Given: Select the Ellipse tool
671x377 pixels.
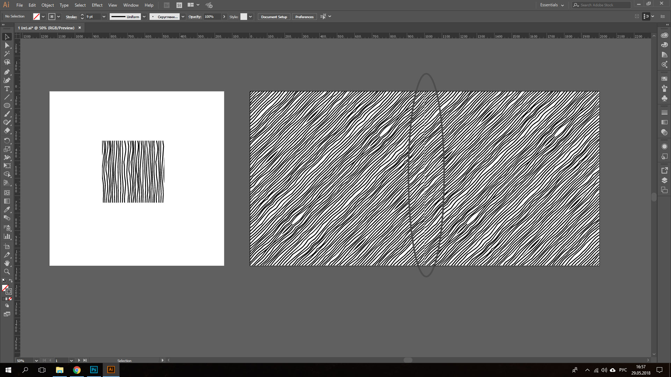Looking at the screenshot, I should click(7, 105).
